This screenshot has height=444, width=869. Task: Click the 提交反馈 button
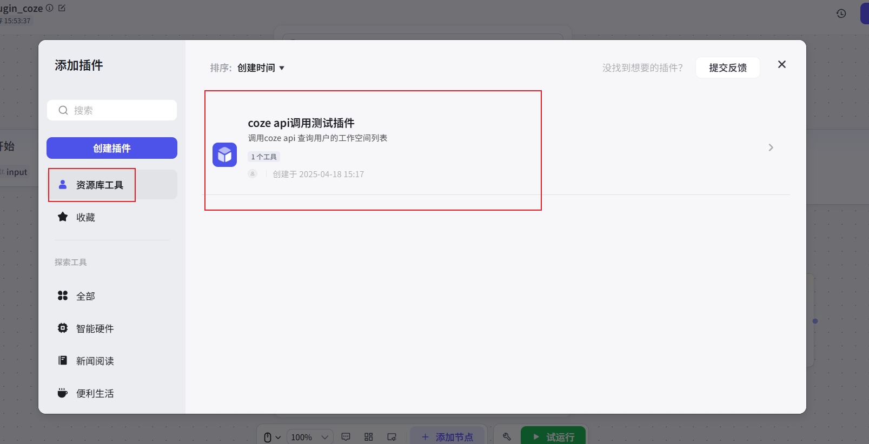click(728, 68)
